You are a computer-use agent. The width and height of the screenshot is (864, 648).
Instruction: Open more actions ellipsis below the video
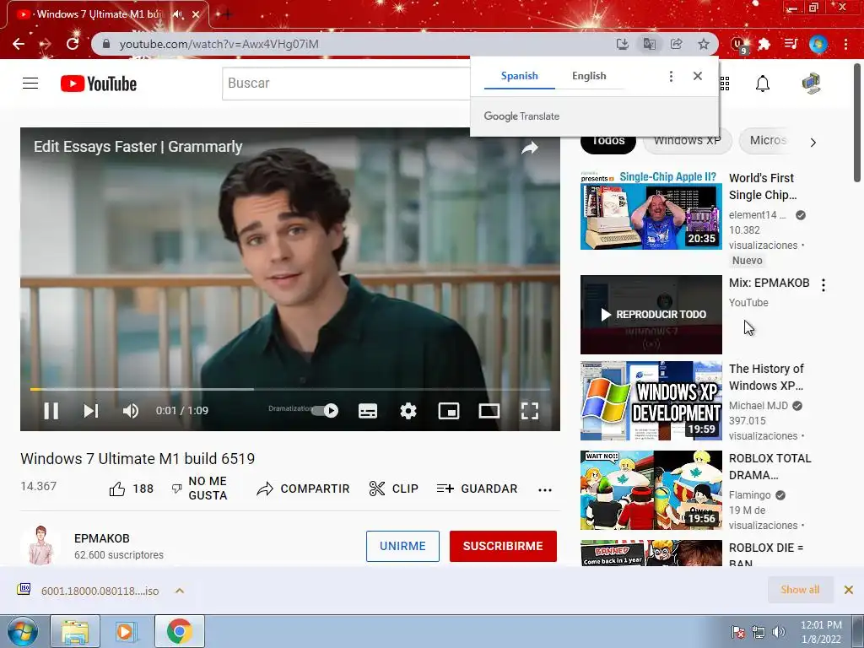coord(545,490)
